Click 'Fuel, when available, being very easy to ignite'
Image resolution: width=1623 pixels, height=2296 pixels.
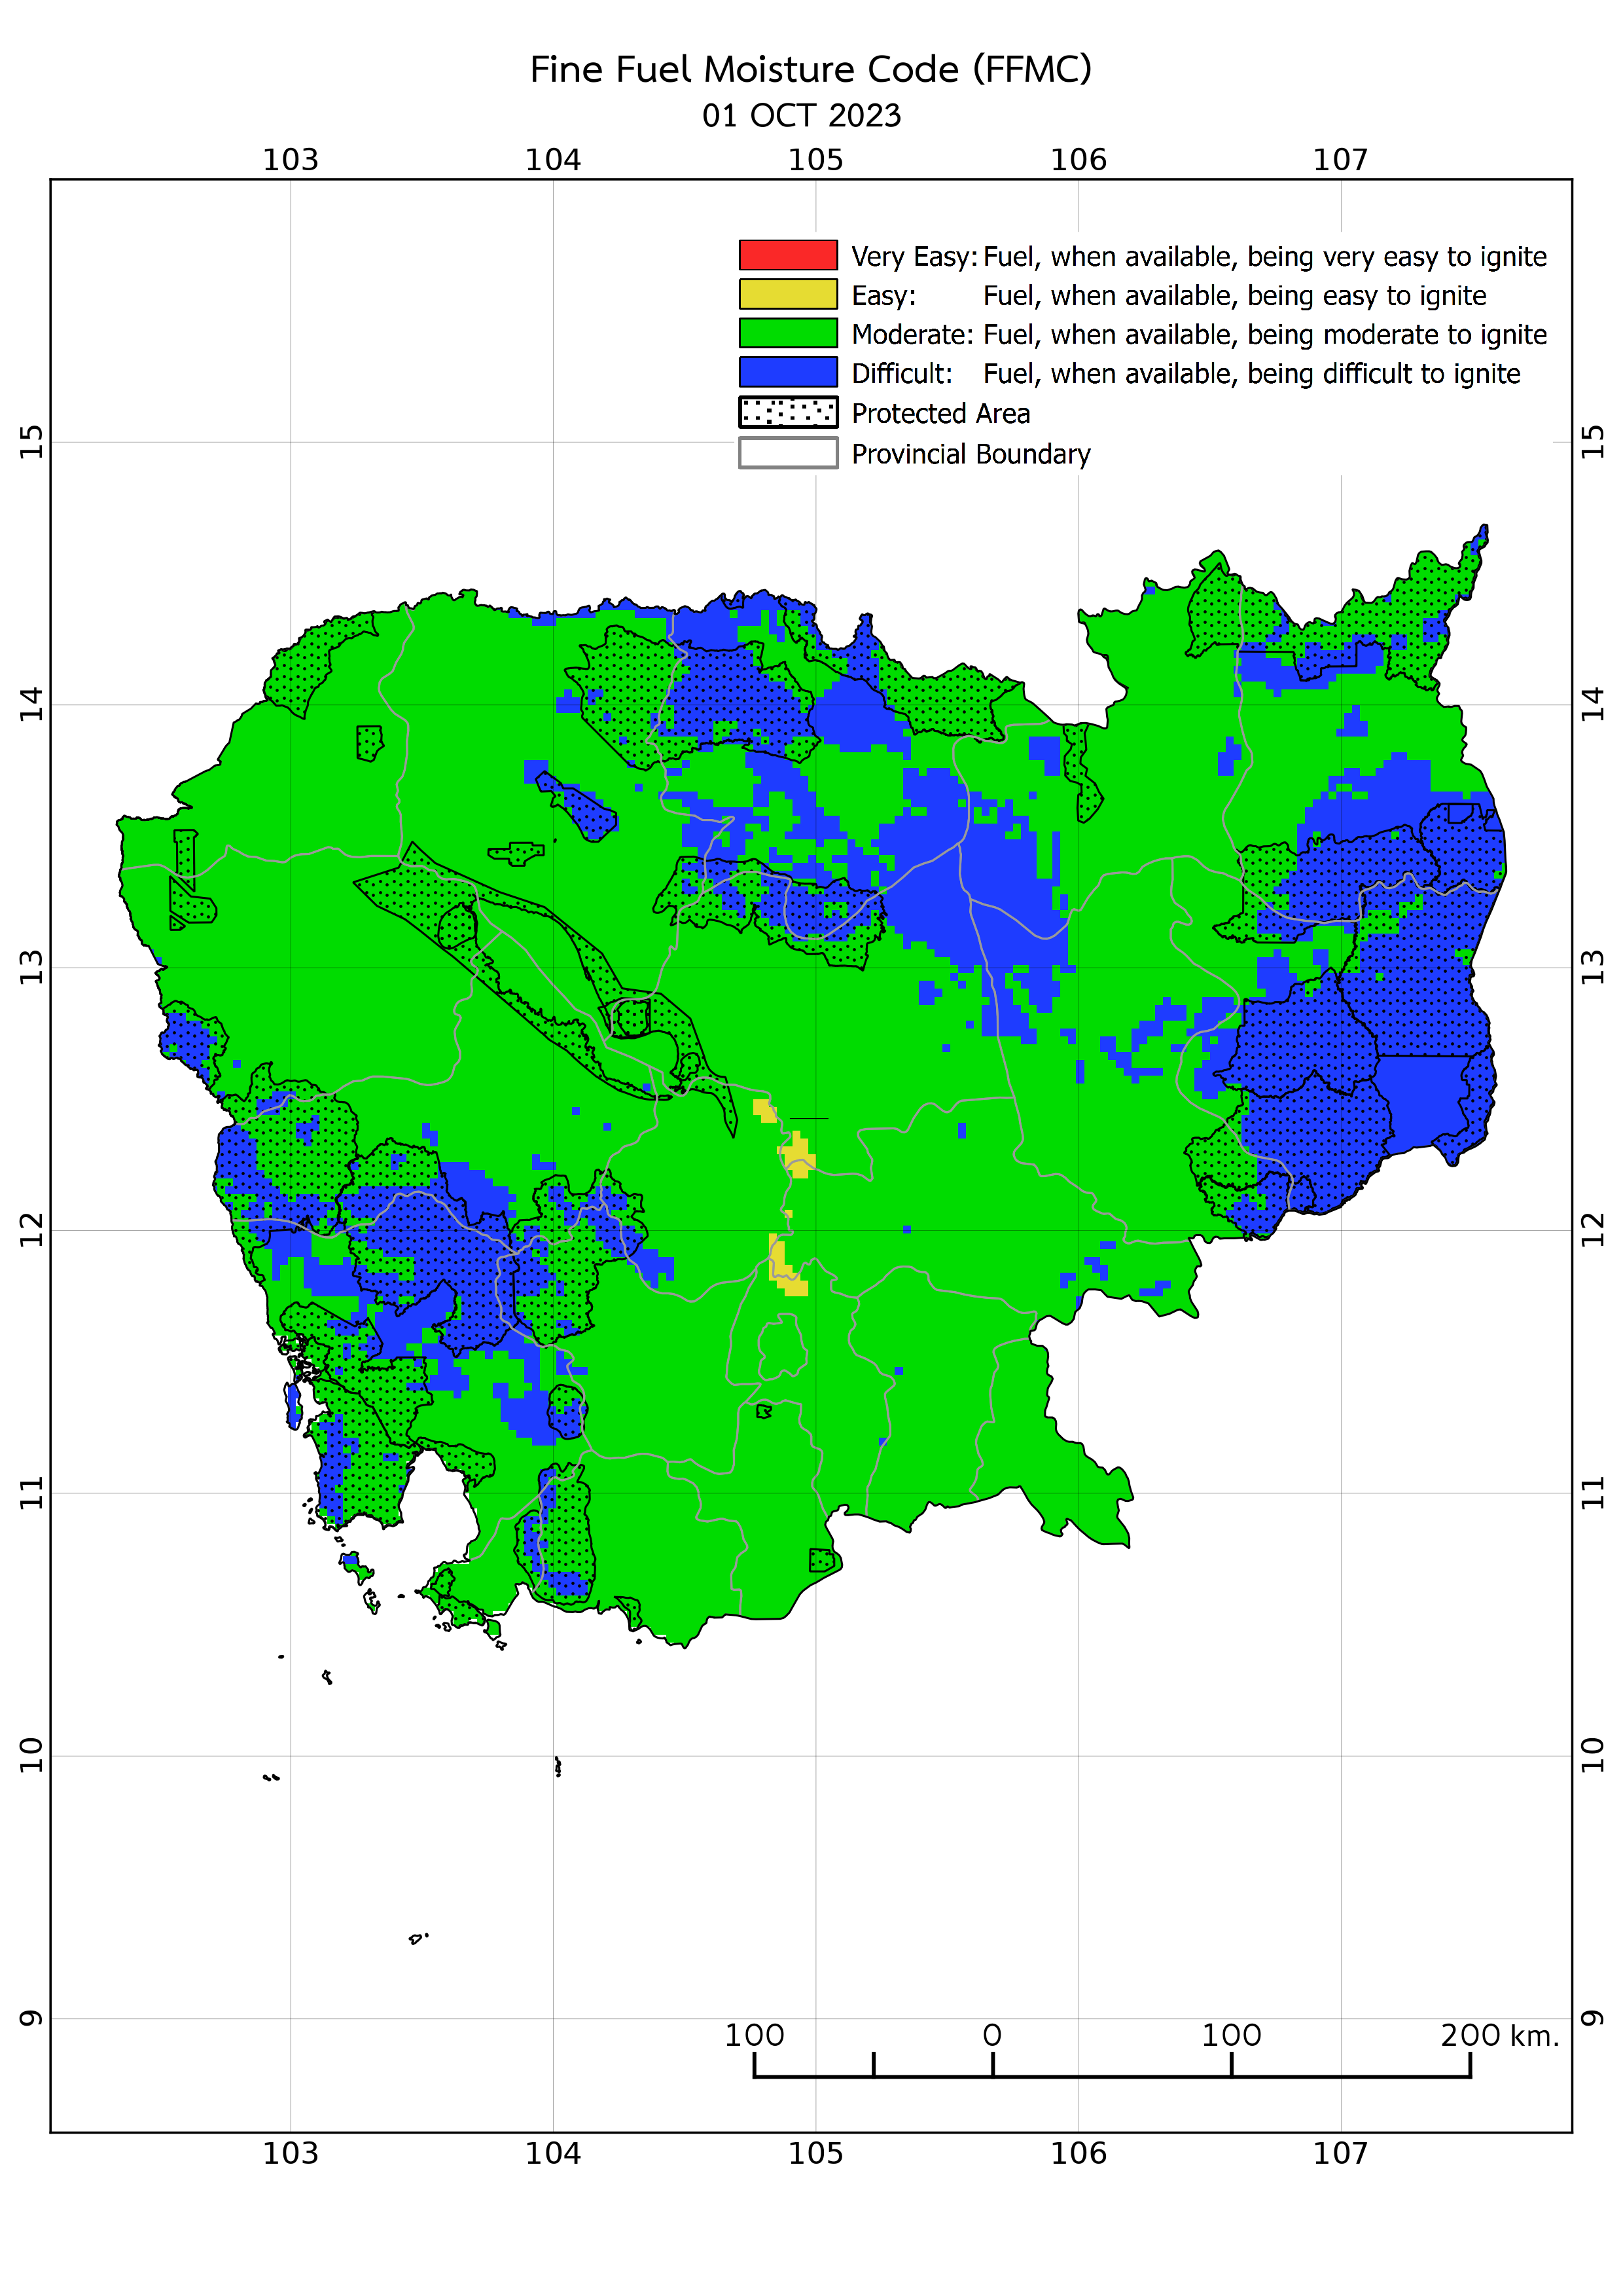[x=1265, y=257]
